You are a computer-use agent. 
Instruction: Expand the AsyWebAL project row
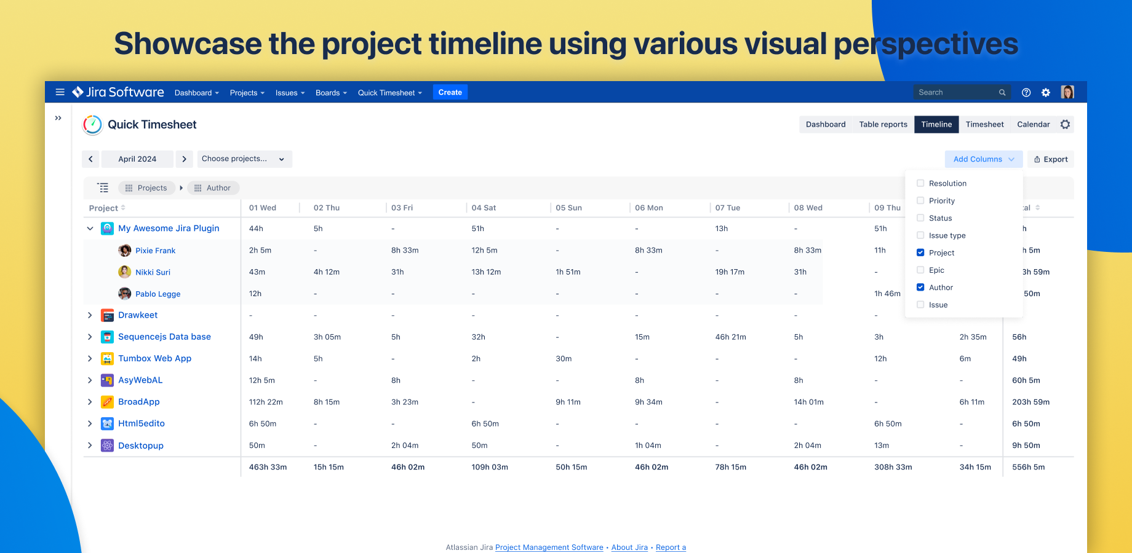coord(90,380)
